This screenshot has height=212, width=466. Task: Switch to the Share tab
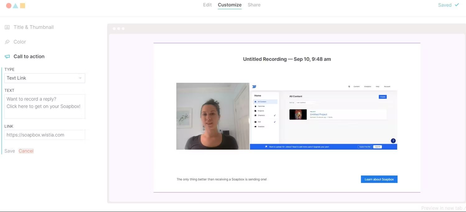[254, 5]
